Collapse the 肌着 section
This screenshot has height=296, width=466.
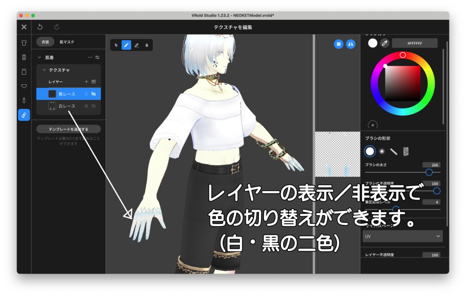click(39, 56)
